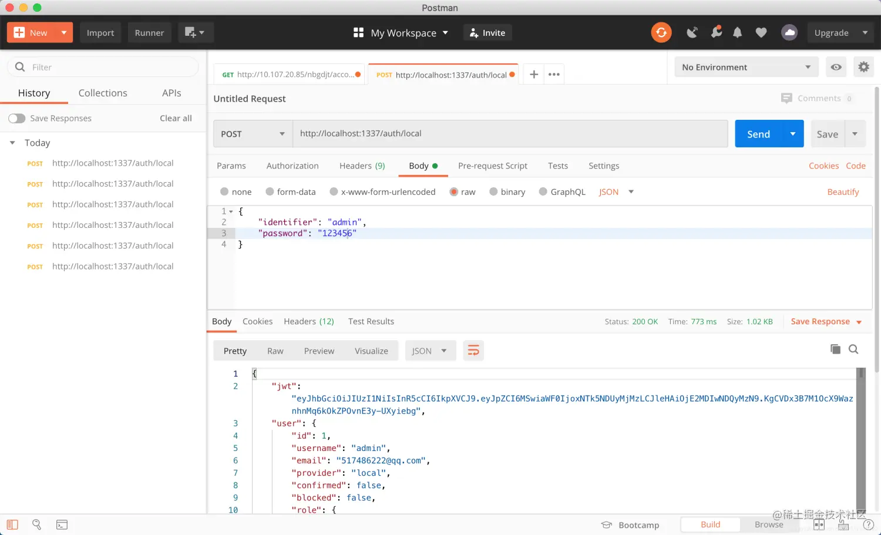Toggle response line wrapping icon
This screenshot has width=881, height=535.
[473, 351]
